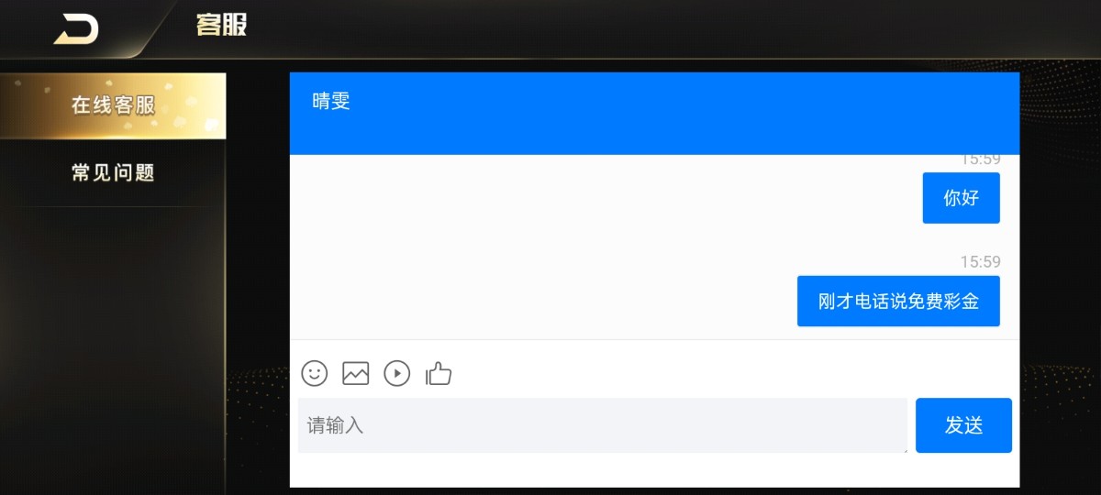The image size is (1101, 495).
Task: Click the blue chat header bar
Action: 654,114
